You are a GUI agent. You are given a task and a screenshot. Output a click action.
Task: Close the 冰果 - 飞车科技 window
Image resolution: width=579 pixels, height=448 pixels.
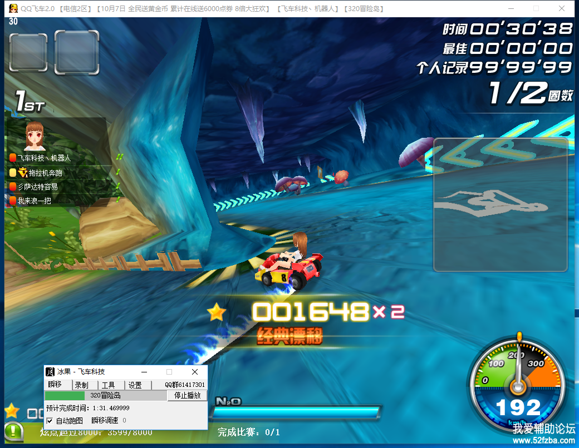coord(195,372)
